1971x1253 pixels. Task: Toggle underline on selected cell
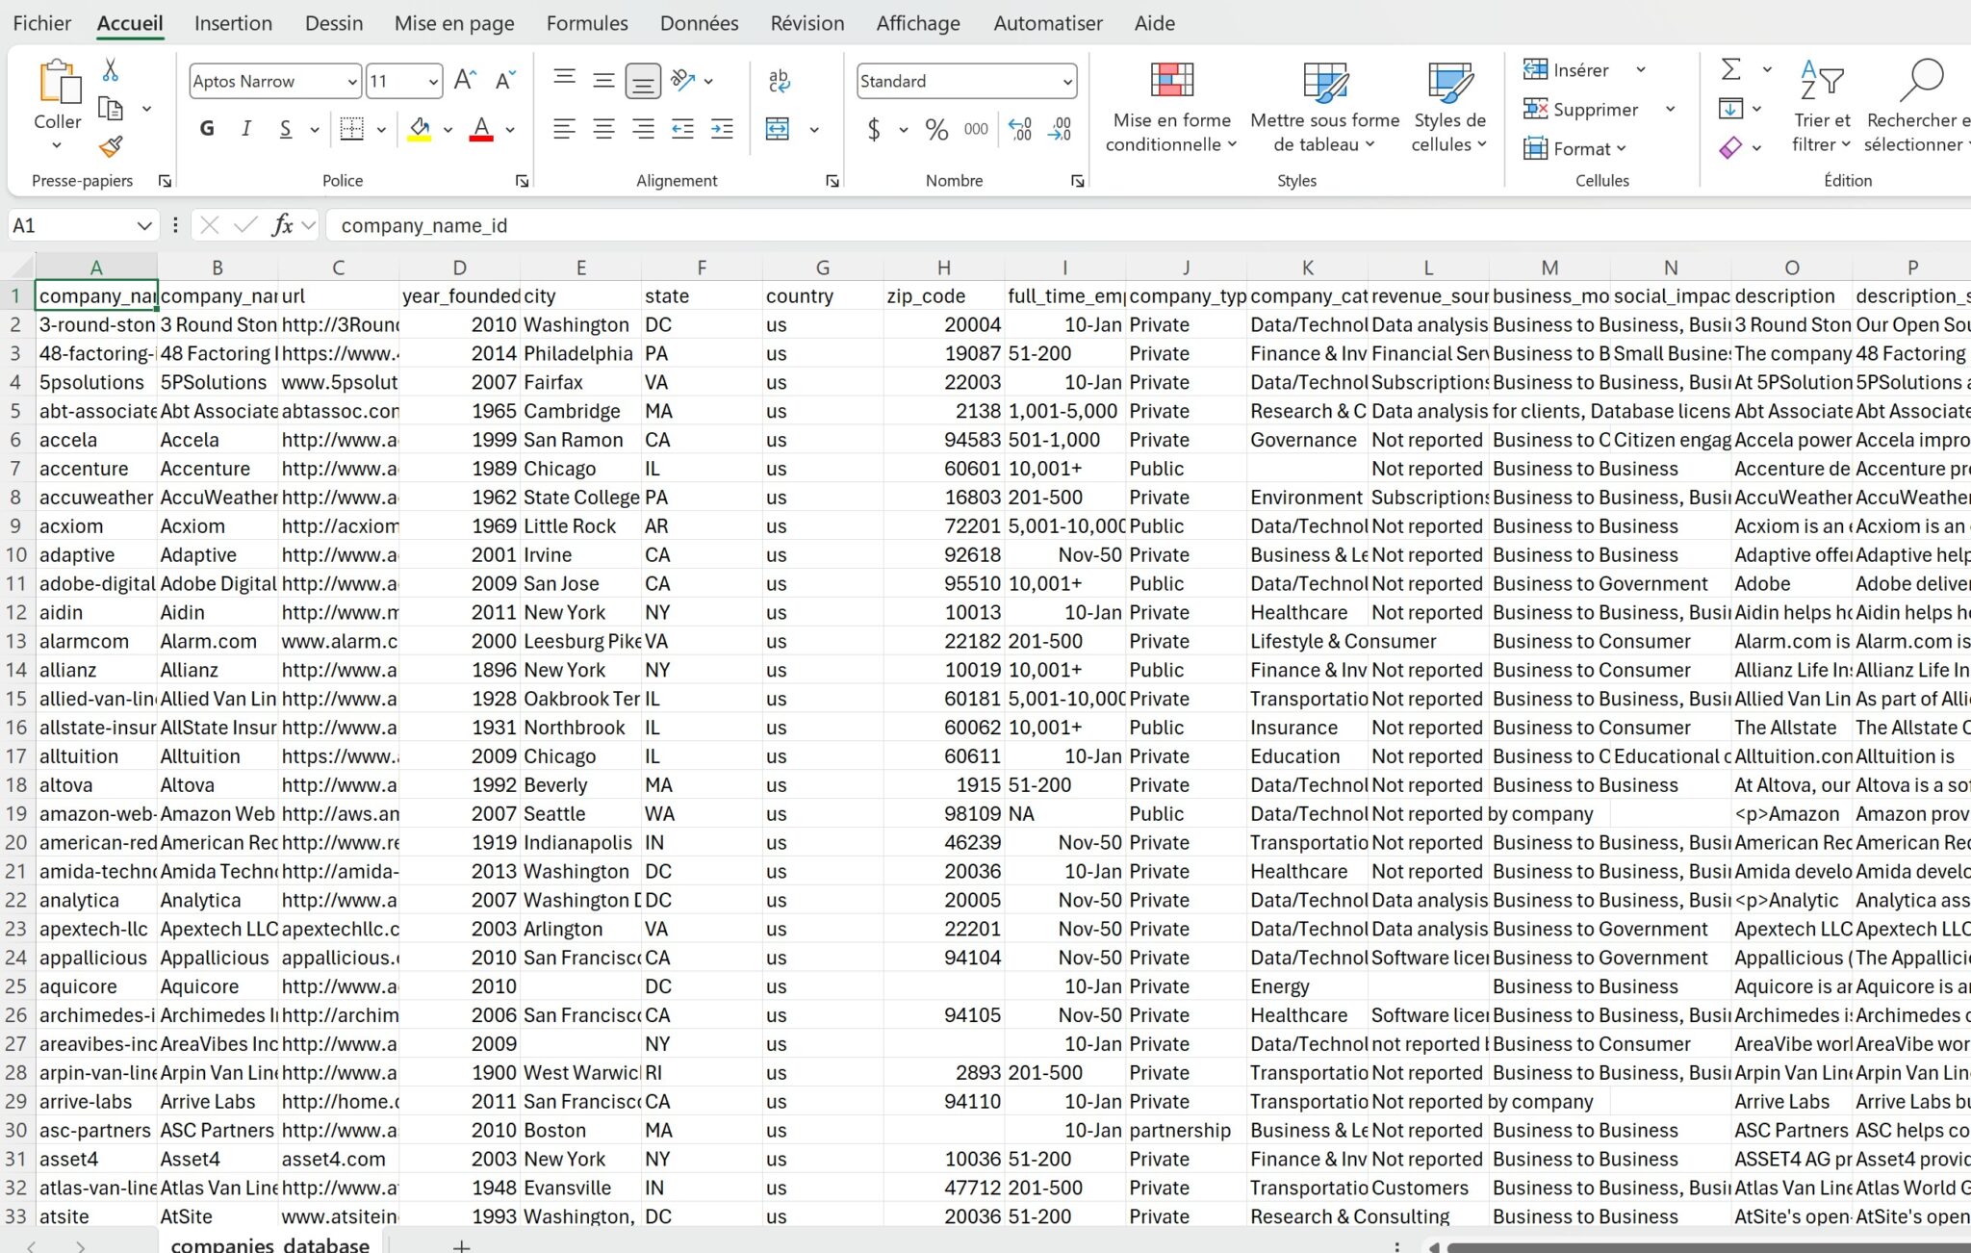[284, 129]
